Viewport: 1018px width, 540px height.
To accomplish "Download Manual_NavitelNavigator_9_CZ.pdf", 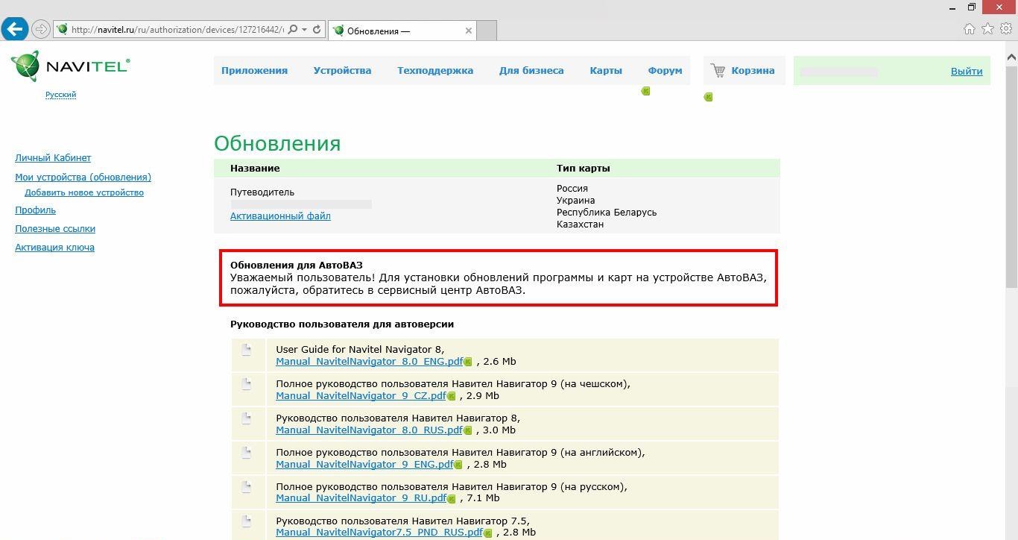I will pyautogui.click(x=361, y=396).
